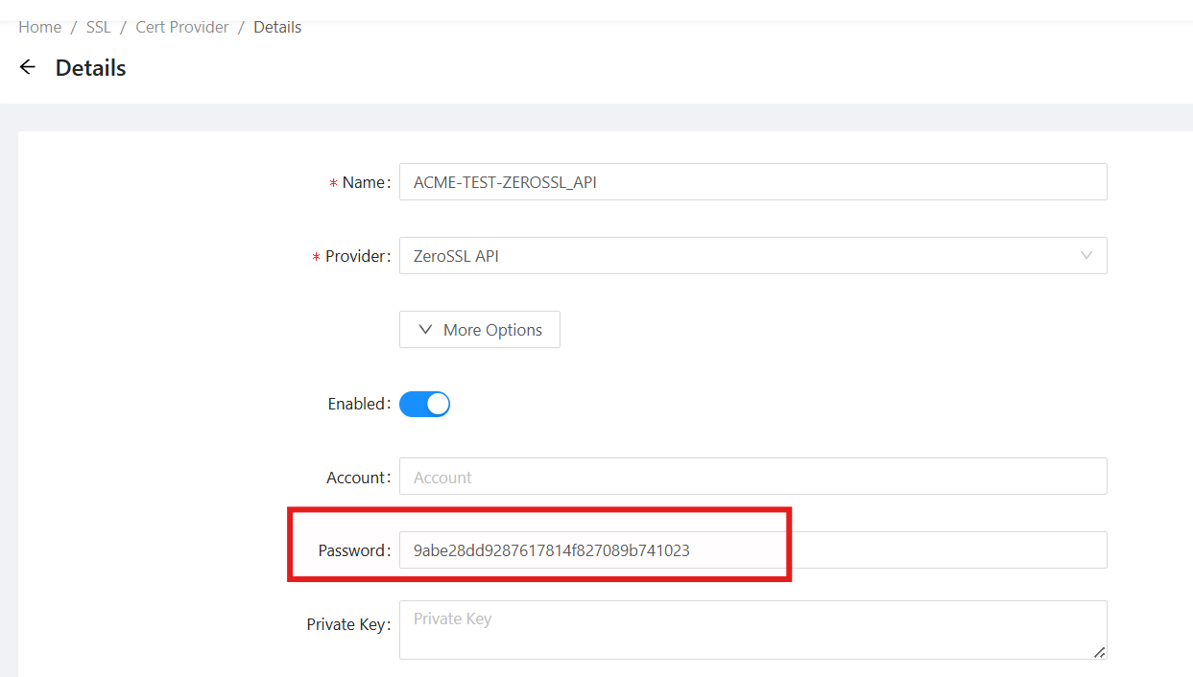Viewport: 1193px width, 677px height.
Task: Click the Password field label
Action: [x=352, y=550]
